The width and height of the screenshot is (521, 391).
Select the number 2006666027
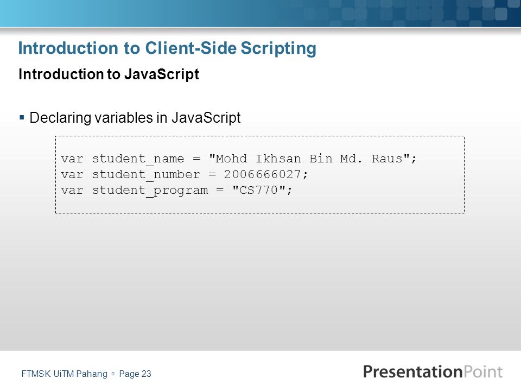tap(262, 174)
